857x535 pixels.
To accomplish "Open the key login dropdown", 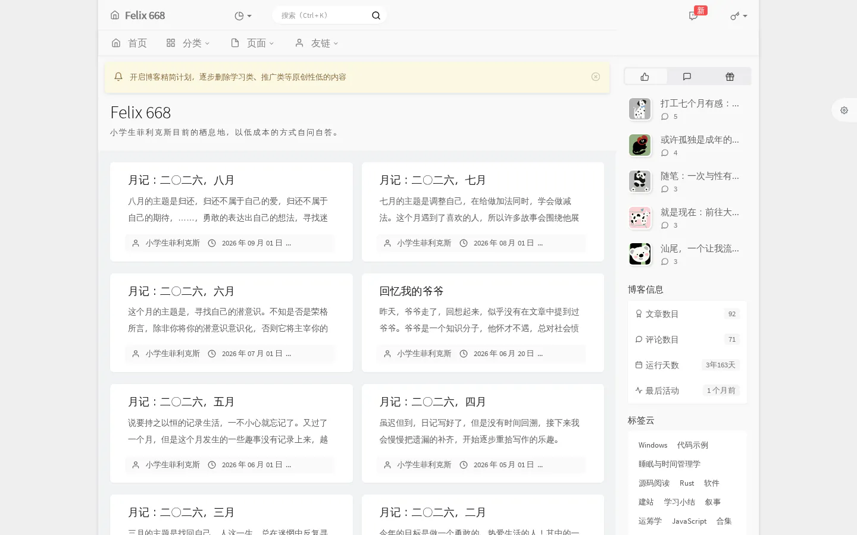I will click(739, 16).
